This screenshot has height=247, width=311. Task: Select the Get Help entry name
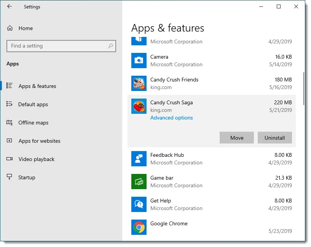(161, 201)
